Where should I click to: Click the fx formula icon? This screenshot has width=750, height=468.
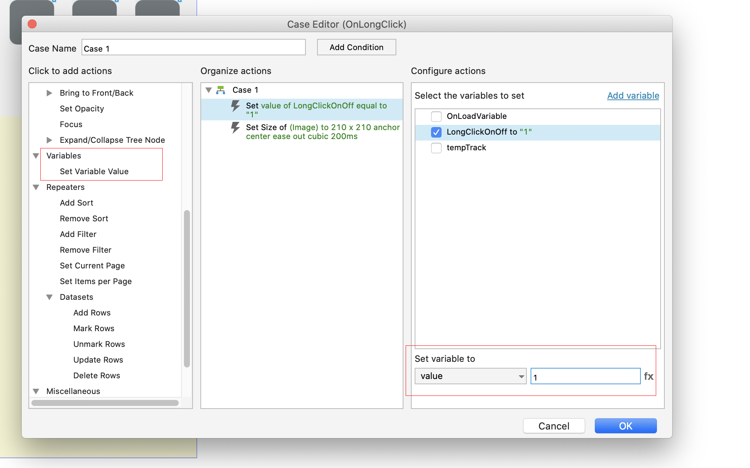point(648,376)
